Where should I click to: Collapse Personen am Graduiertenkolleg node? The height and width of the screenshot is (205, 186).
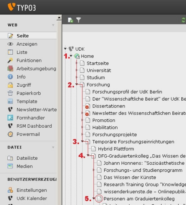tap(94, 198)
